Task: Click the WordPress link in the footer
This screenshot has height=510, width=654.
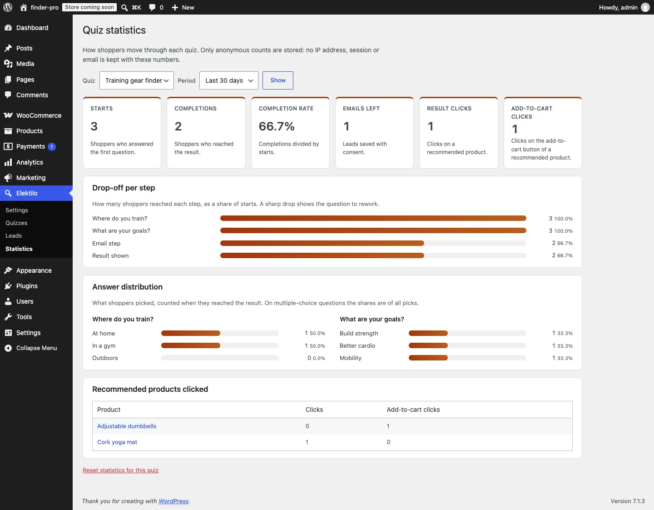Action: click(173, 501)
